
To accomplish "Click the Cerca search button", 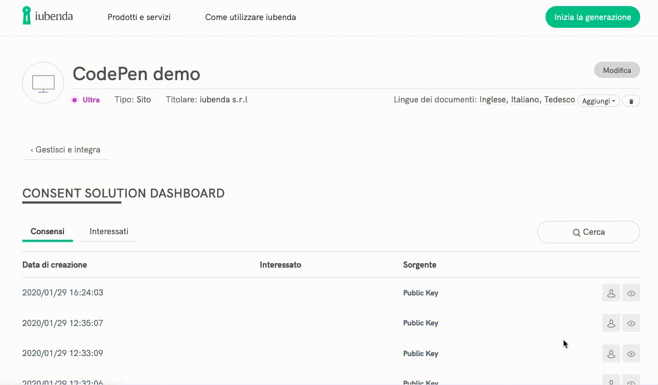I will click(588, 232).
